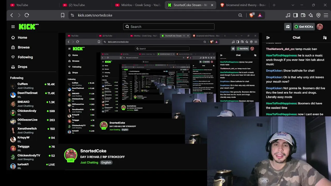Bookmark this page using the bookmark icon
Screen dimensions: 331x186
pos(63,15)
